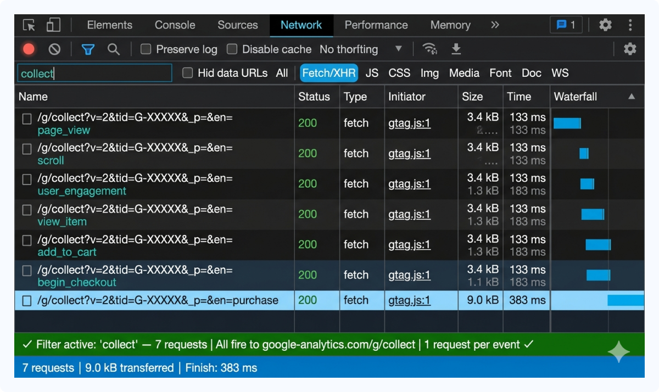Open network conditions wifi icon
The height and width of the screenshot is (392, 659).
(430, 49)
